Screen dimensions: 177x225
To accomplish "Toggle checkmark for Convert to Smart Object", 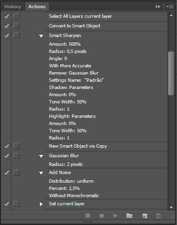I will (x=7, y=26).
